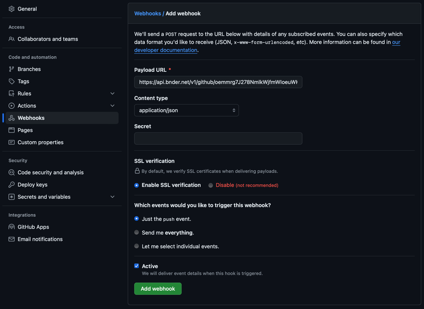The width and height of the screenshot is (424, 309).
Task: Expand Secrets and variables chevron
Action: coord(112,197)
